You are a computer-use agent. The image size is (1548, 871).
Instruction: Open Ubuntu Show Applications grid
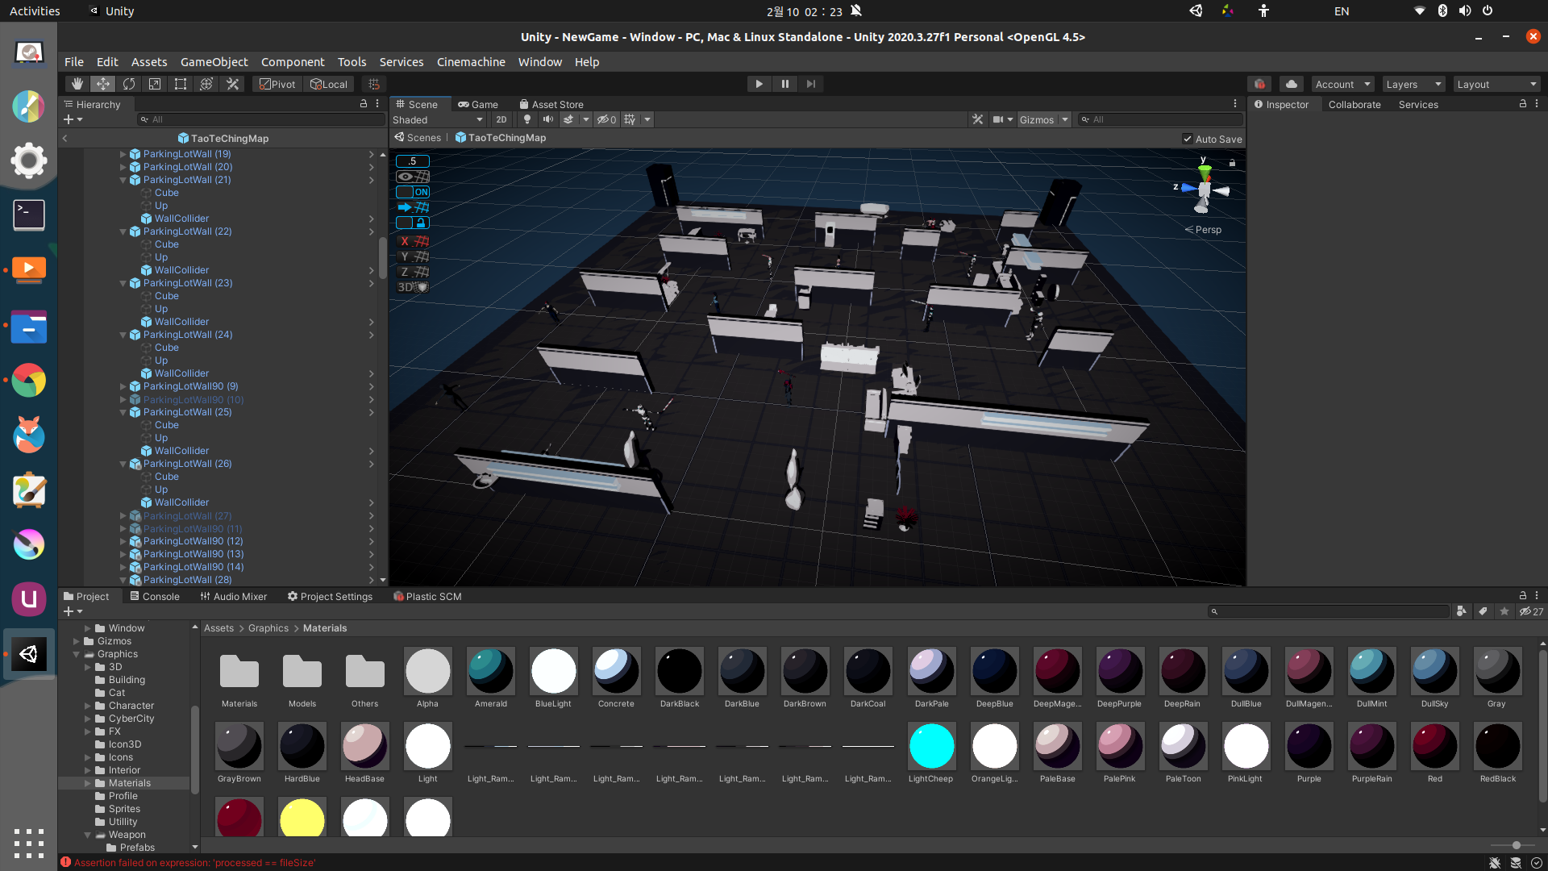pyautogui.click(x=29, y=843)
